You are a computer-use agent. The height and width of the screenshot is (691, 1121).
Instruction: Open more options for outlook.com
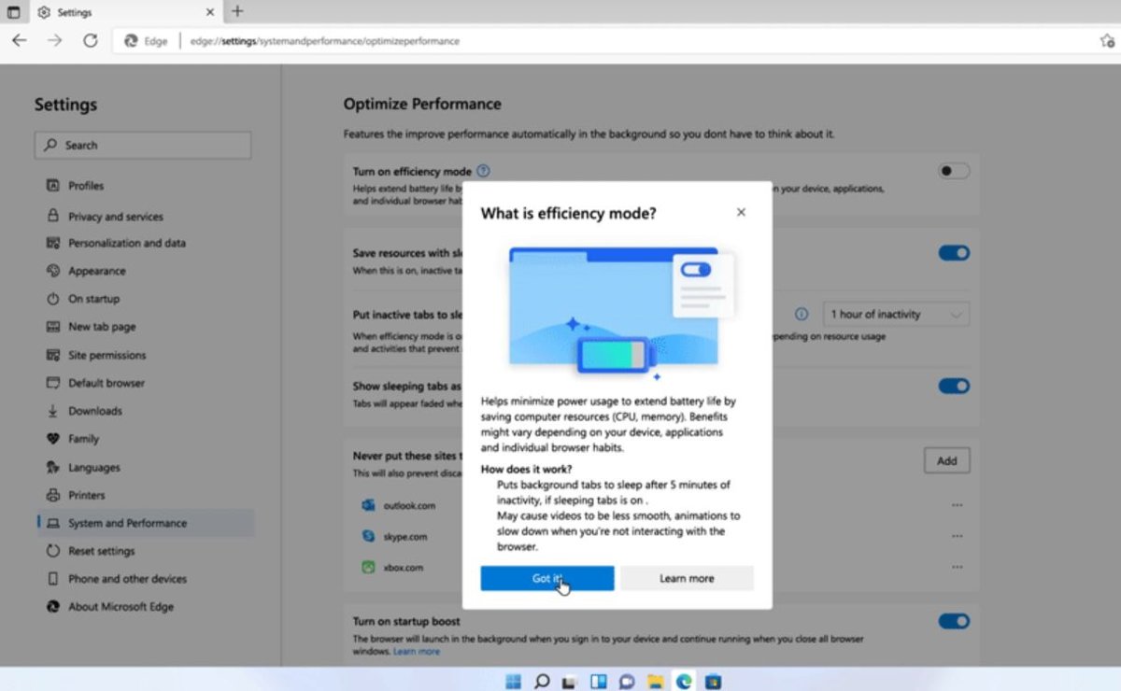click(957, 505)
